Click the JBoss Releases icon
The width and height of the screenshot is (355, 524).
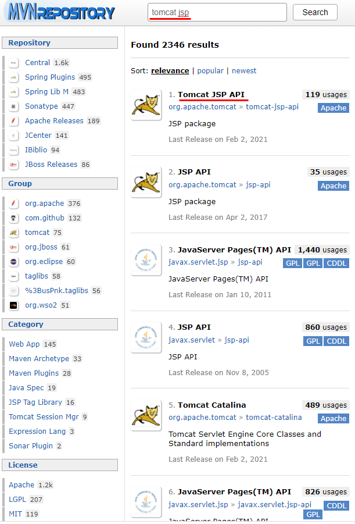click(13, 165)
